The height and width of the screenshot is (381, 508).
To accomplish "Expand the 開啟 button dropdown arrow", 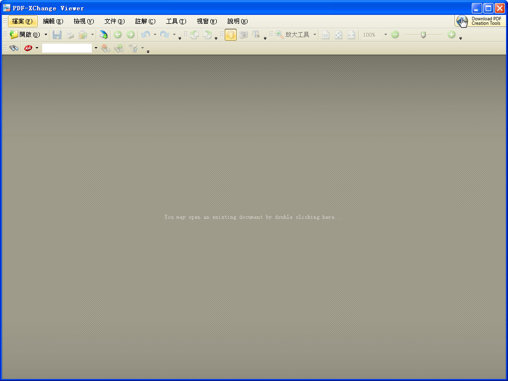I will click(x=46, y=35).
